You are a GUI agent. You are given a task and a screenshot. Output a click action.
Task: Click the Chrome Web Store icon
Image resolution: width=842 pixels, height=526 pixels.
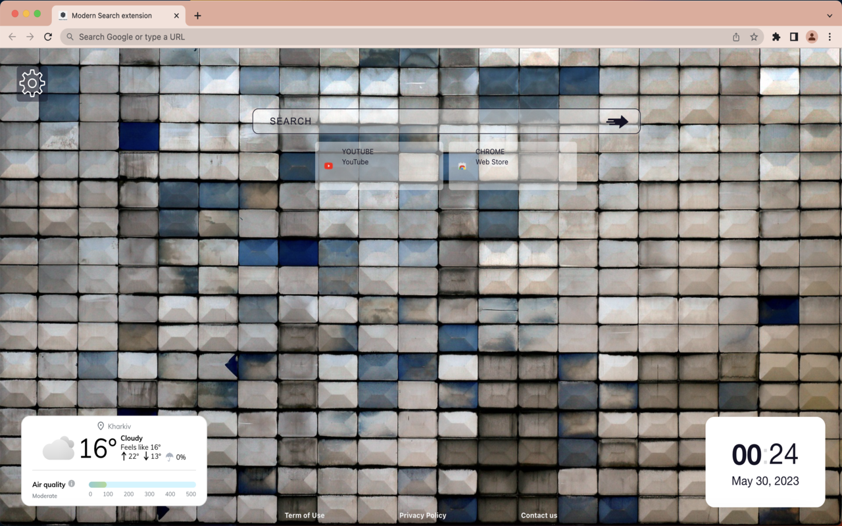462,166
